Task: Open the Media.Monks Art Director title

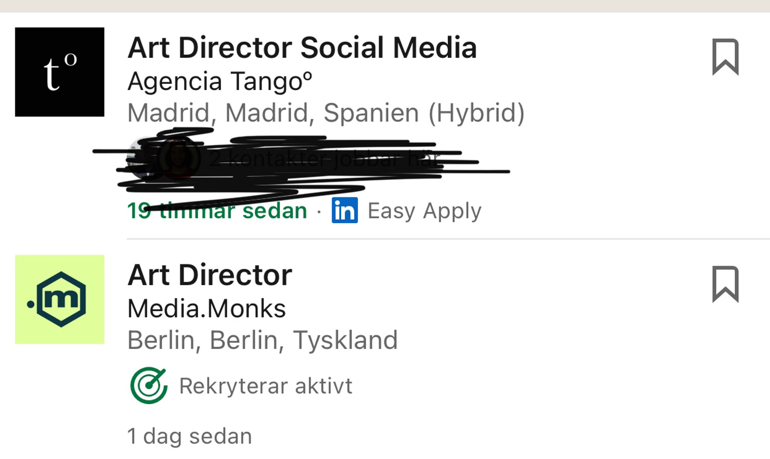Action: (x=210, y=275)
